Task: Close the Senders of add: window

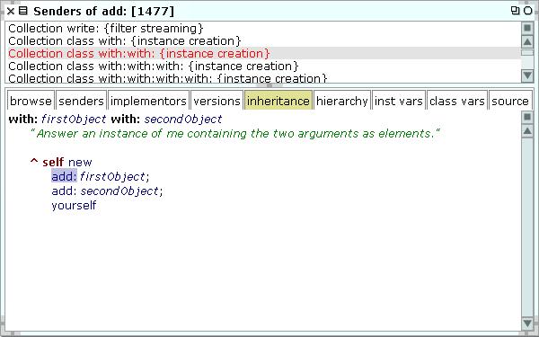Action: tap(11, 12)
